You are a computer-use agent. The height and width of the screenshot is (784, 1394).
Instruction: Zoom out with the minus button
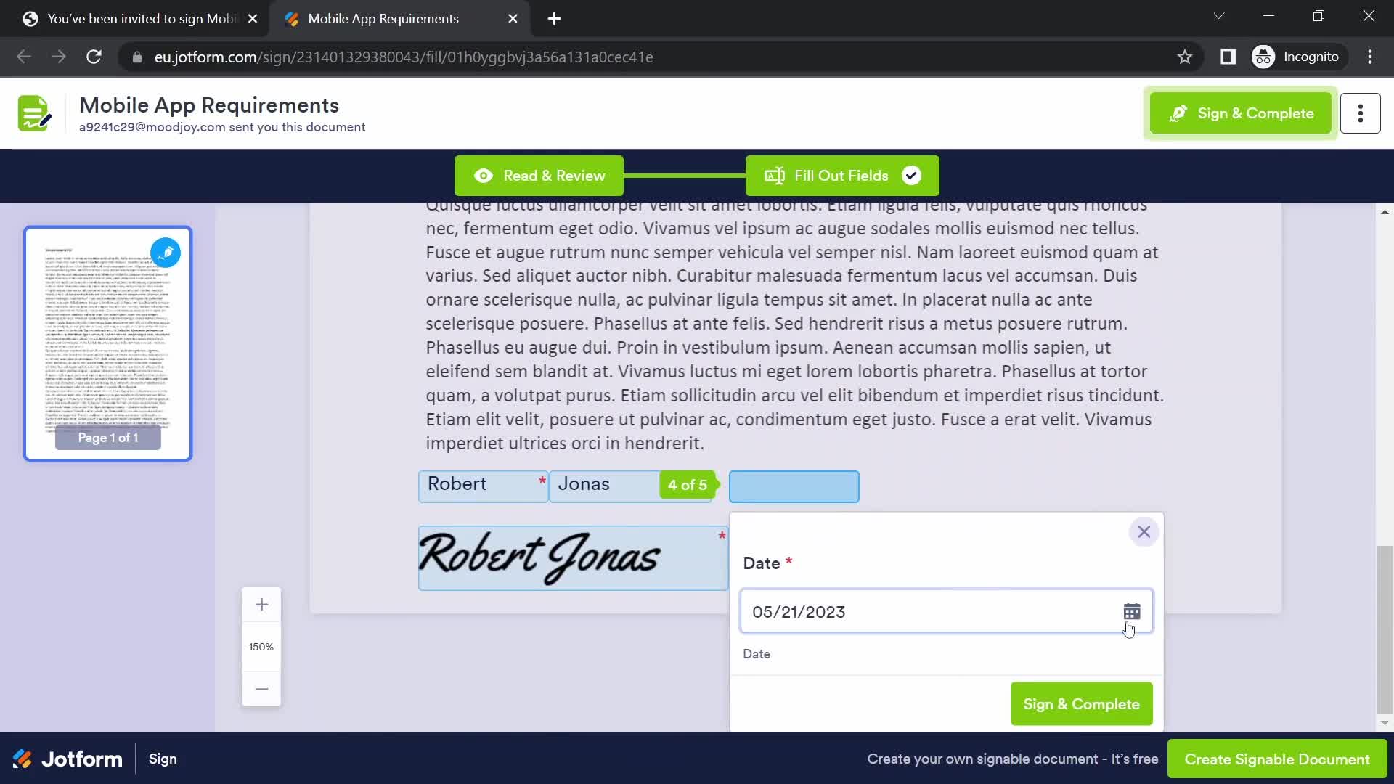click(261, 689)
